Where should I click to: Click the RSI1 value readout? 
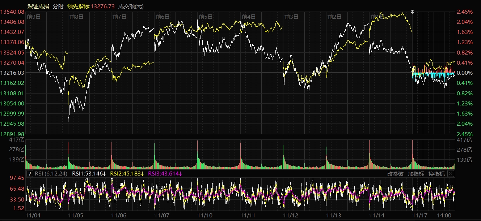coord(89,174)
